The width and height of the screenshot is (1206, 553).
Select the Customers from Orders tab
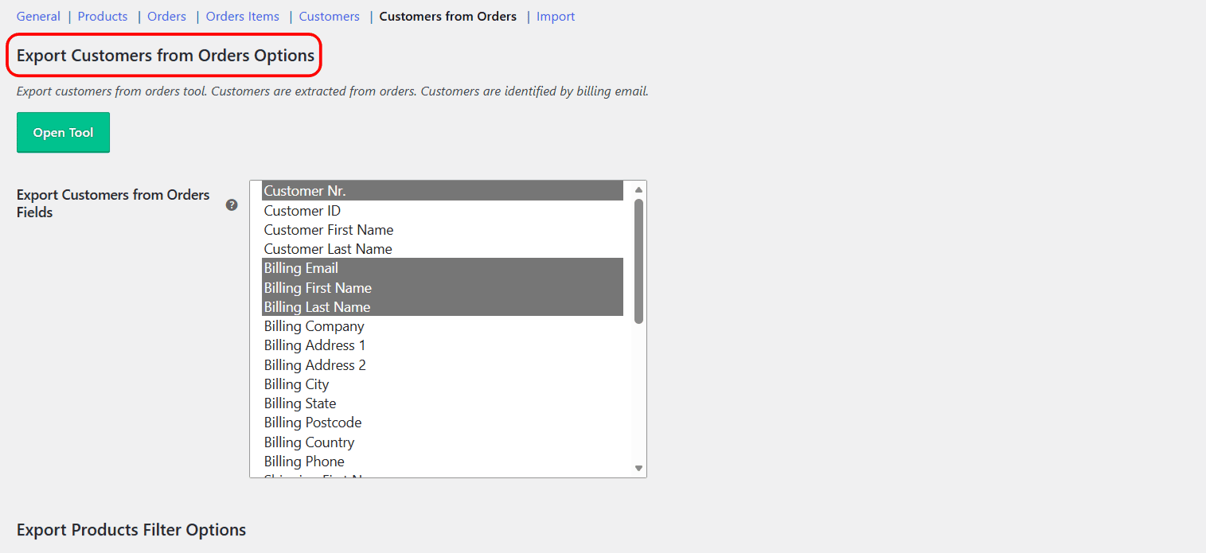point(448,16)
